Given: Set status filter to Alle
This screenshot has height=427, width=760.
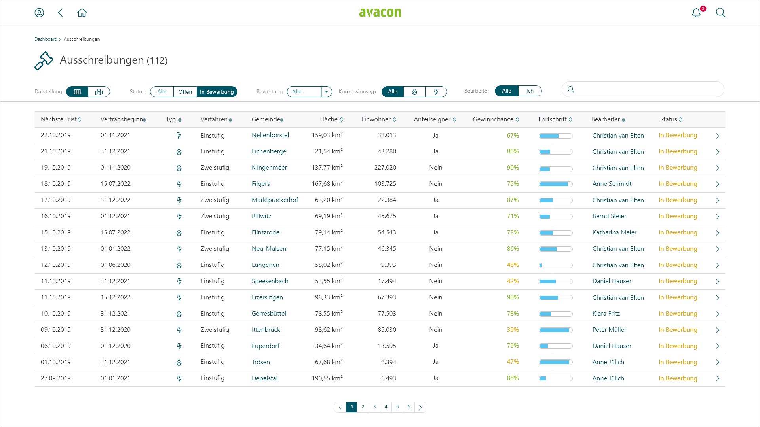Looking at the screenshot, I should (162, 92).
